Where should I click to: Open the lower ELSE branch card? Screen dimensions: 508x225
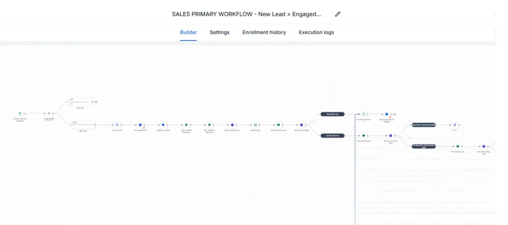pyautogui.click(x=83, y=125)
